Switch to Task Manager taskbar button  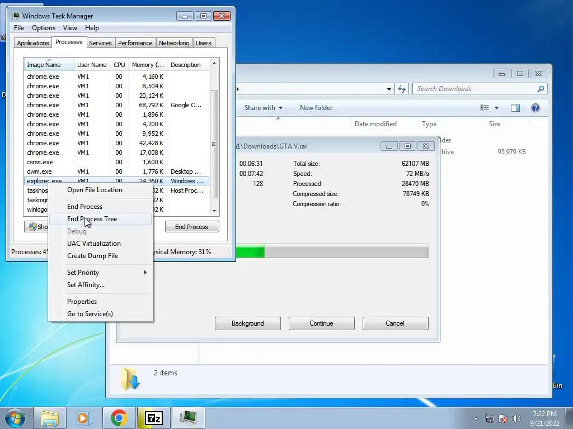[x=189, y=418]
